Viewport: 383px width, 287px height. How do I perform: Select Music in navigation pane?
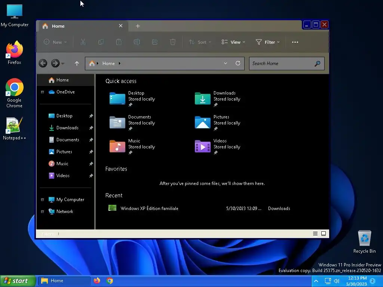pyautogui.click(x=65, y=164)
